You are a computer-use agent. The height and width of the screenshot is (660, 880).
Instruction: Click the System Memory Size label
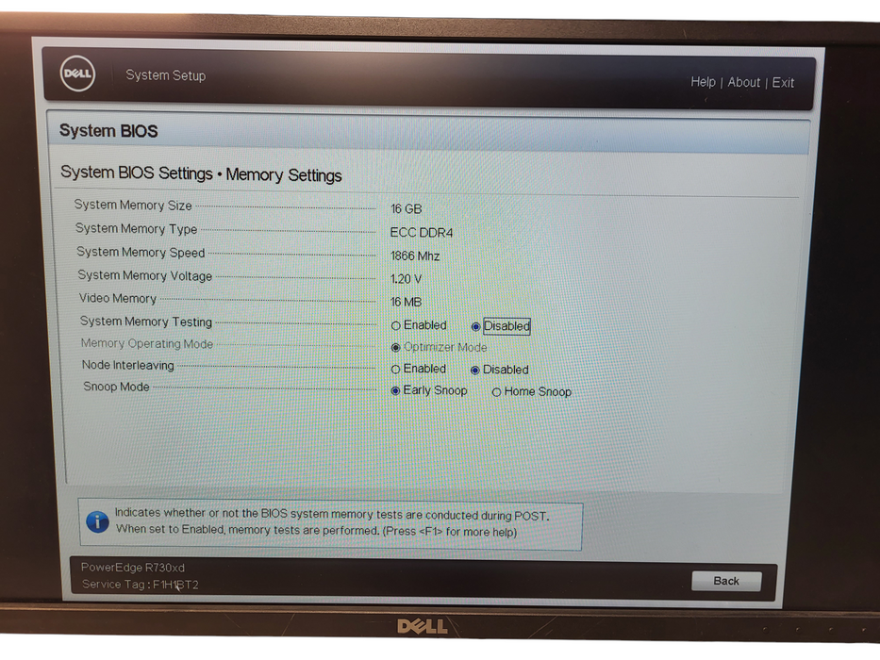click(x=133, y=206)
